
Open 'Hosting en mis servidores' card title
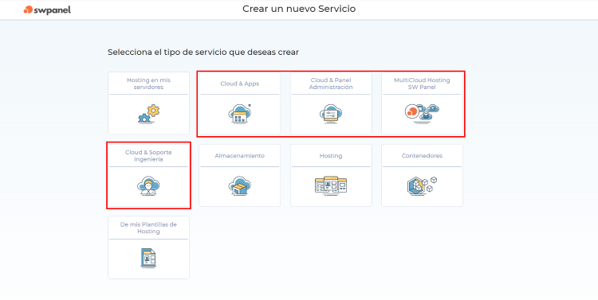point(149,84)
